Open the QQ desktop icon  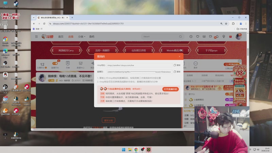(5, 76)
